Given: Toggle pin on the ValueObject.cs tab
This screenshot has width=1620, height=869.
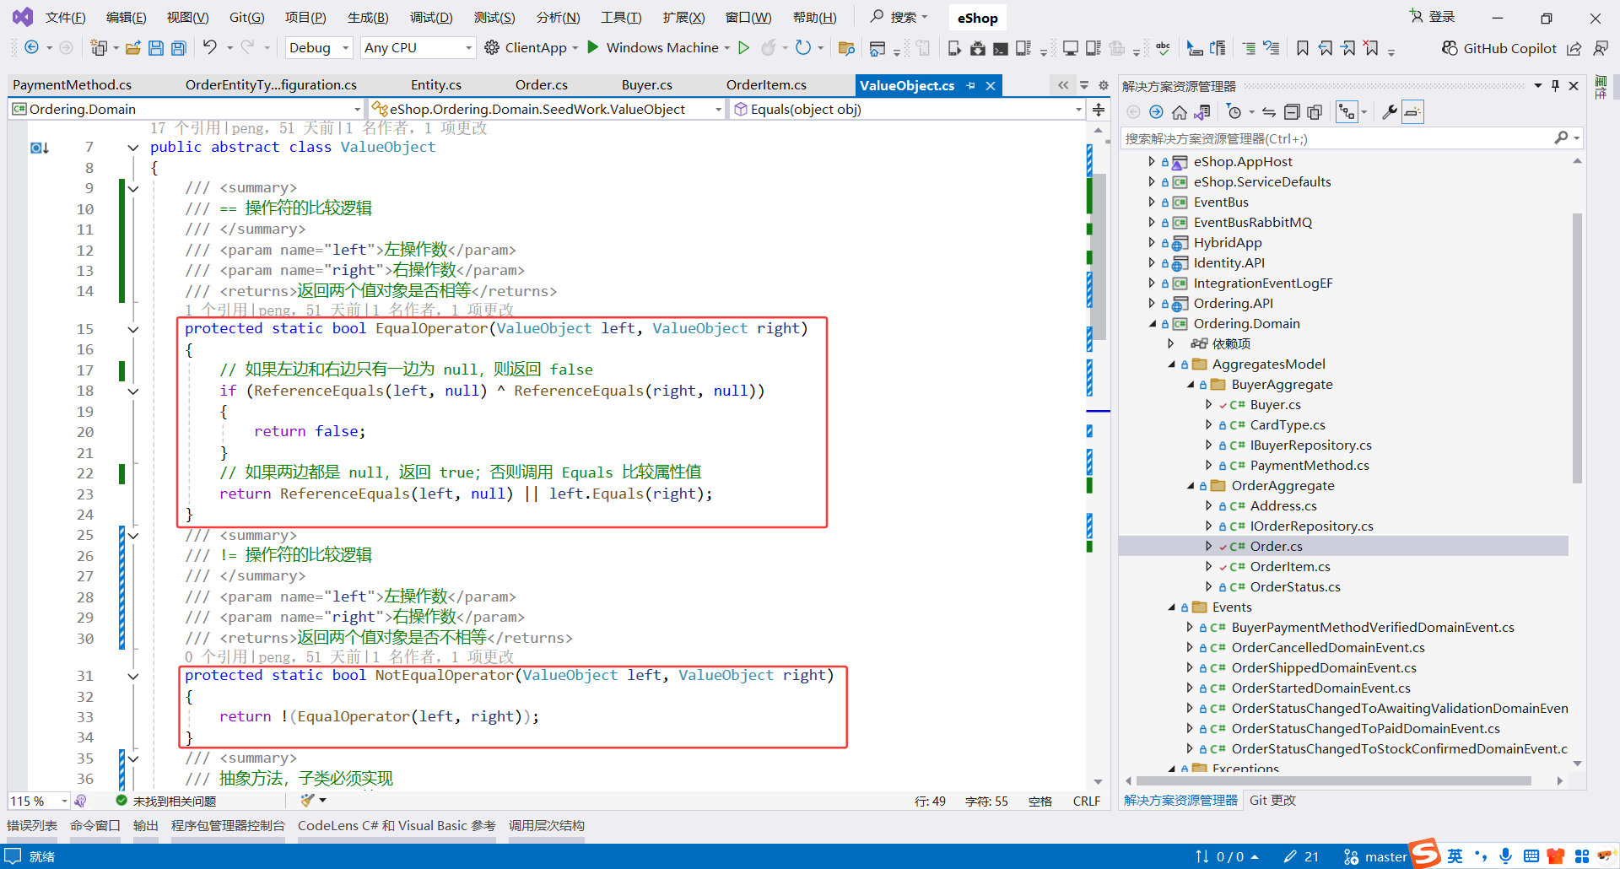Looking at the screenshot, I should tap(971, 86).
